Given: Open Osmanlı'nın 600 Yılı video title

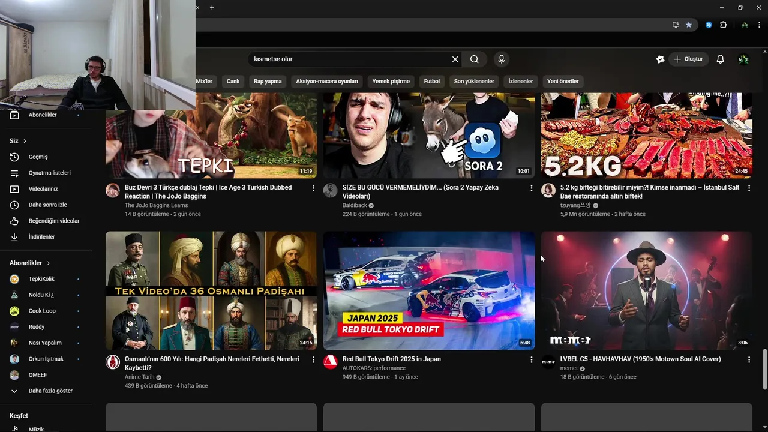Looking at the screenshot, I should click(212, 363).
